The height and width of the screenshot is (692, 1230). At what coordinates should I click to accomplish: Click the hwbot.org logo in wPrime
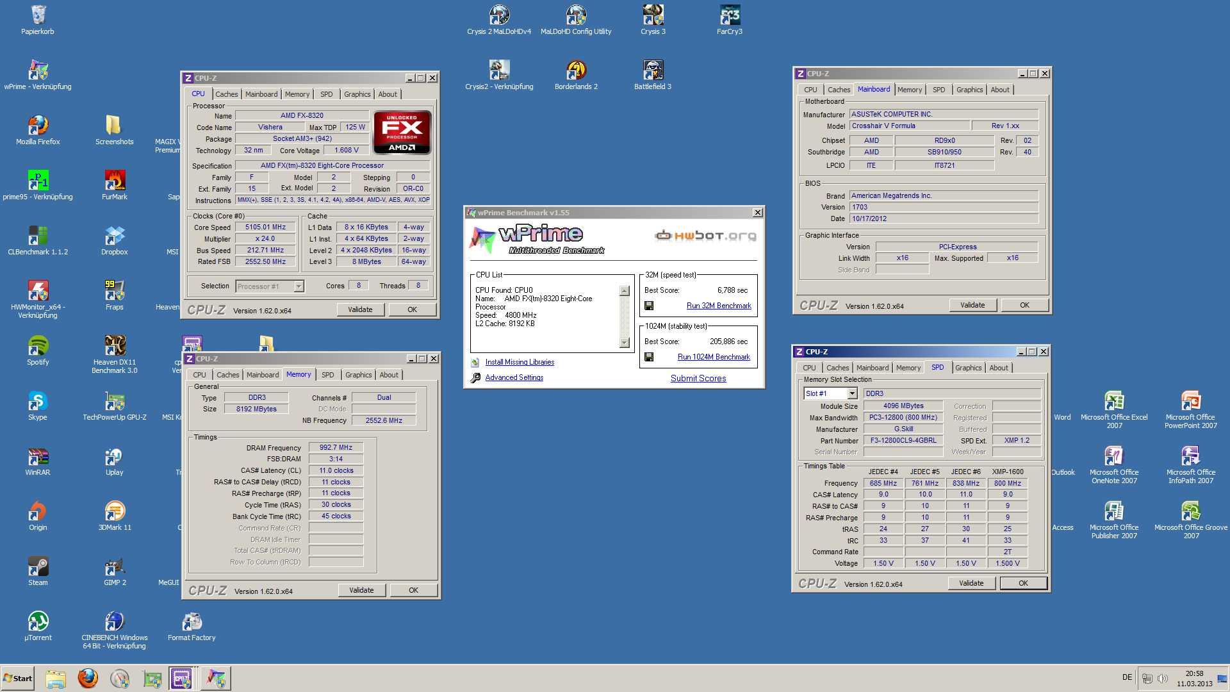tap(705, 235)
